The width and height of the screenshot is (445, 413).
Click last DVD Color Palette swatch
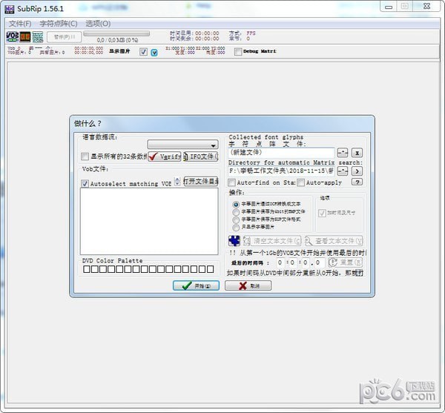click(211, 269)
